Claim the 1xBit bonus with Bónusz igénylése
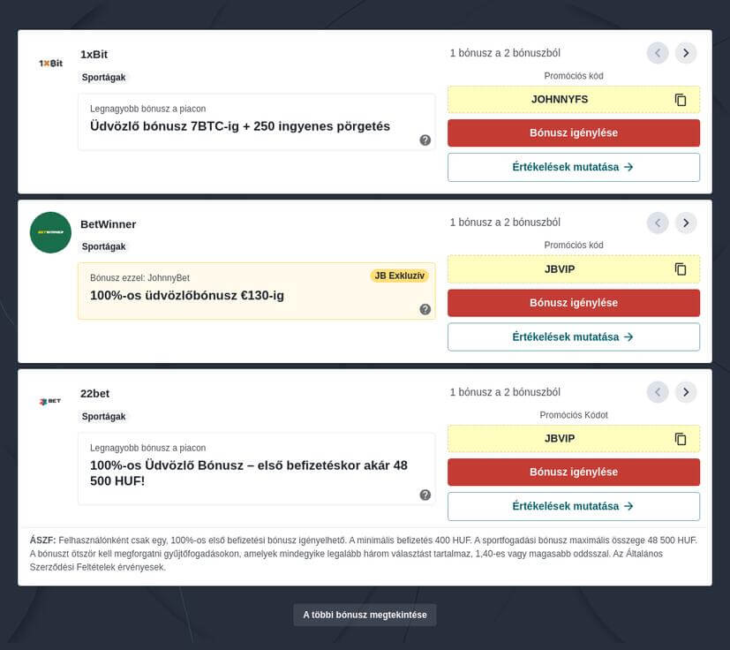Viewport: 730px width, 650px height. click(x=573, y=132)
